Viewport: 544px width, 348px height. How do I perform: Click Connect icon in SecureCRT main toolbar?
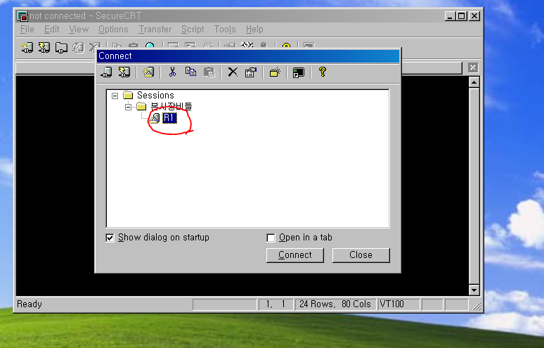tap(27, 48)
